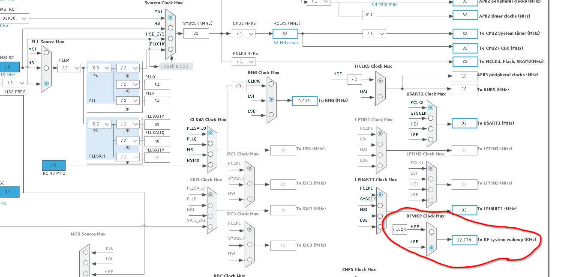Select LSE in RFWKP Clock Mux

(432, 247)
